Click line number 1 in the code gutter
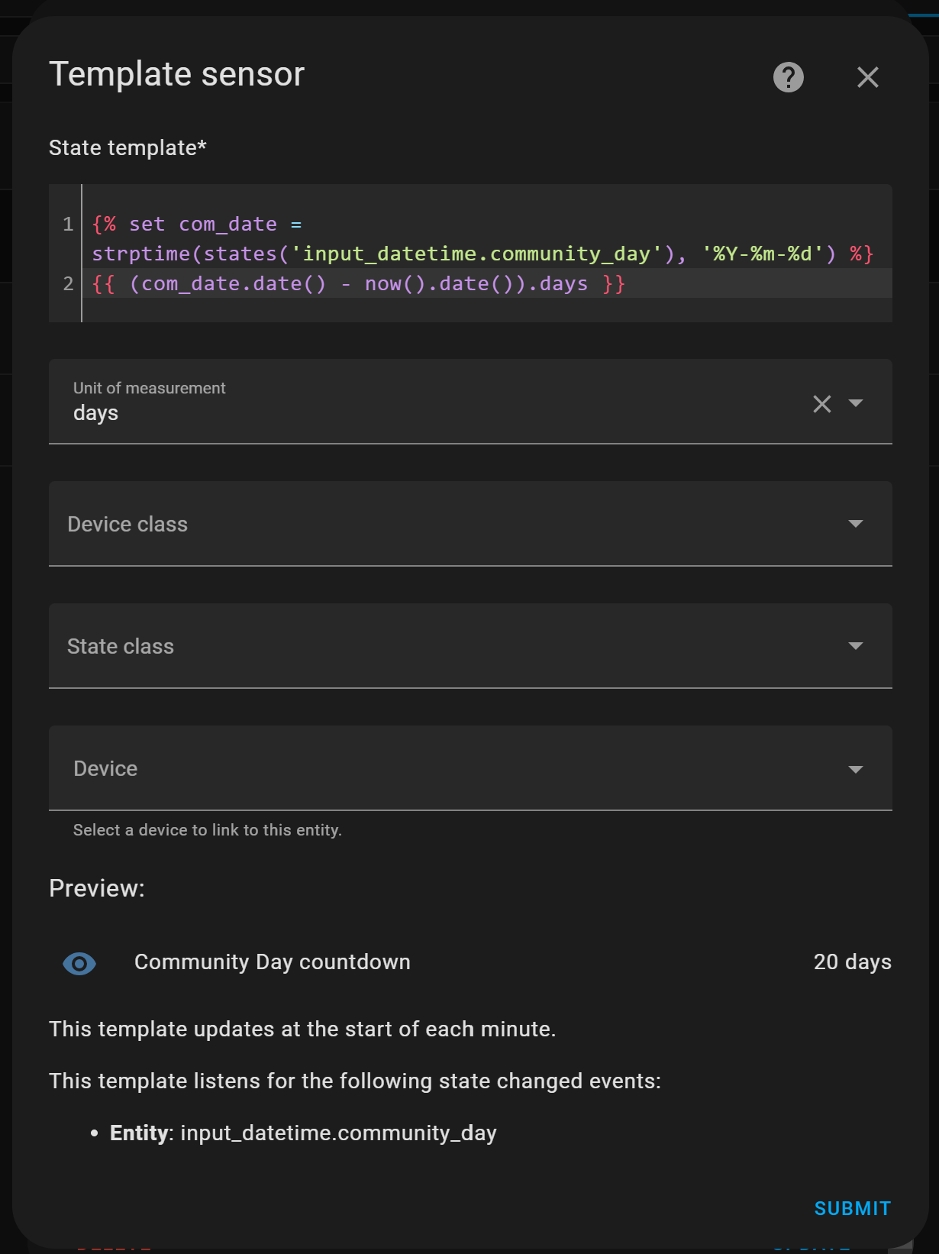The height and width of the screenshot is (1254, 939). click(x=68, y=225)
